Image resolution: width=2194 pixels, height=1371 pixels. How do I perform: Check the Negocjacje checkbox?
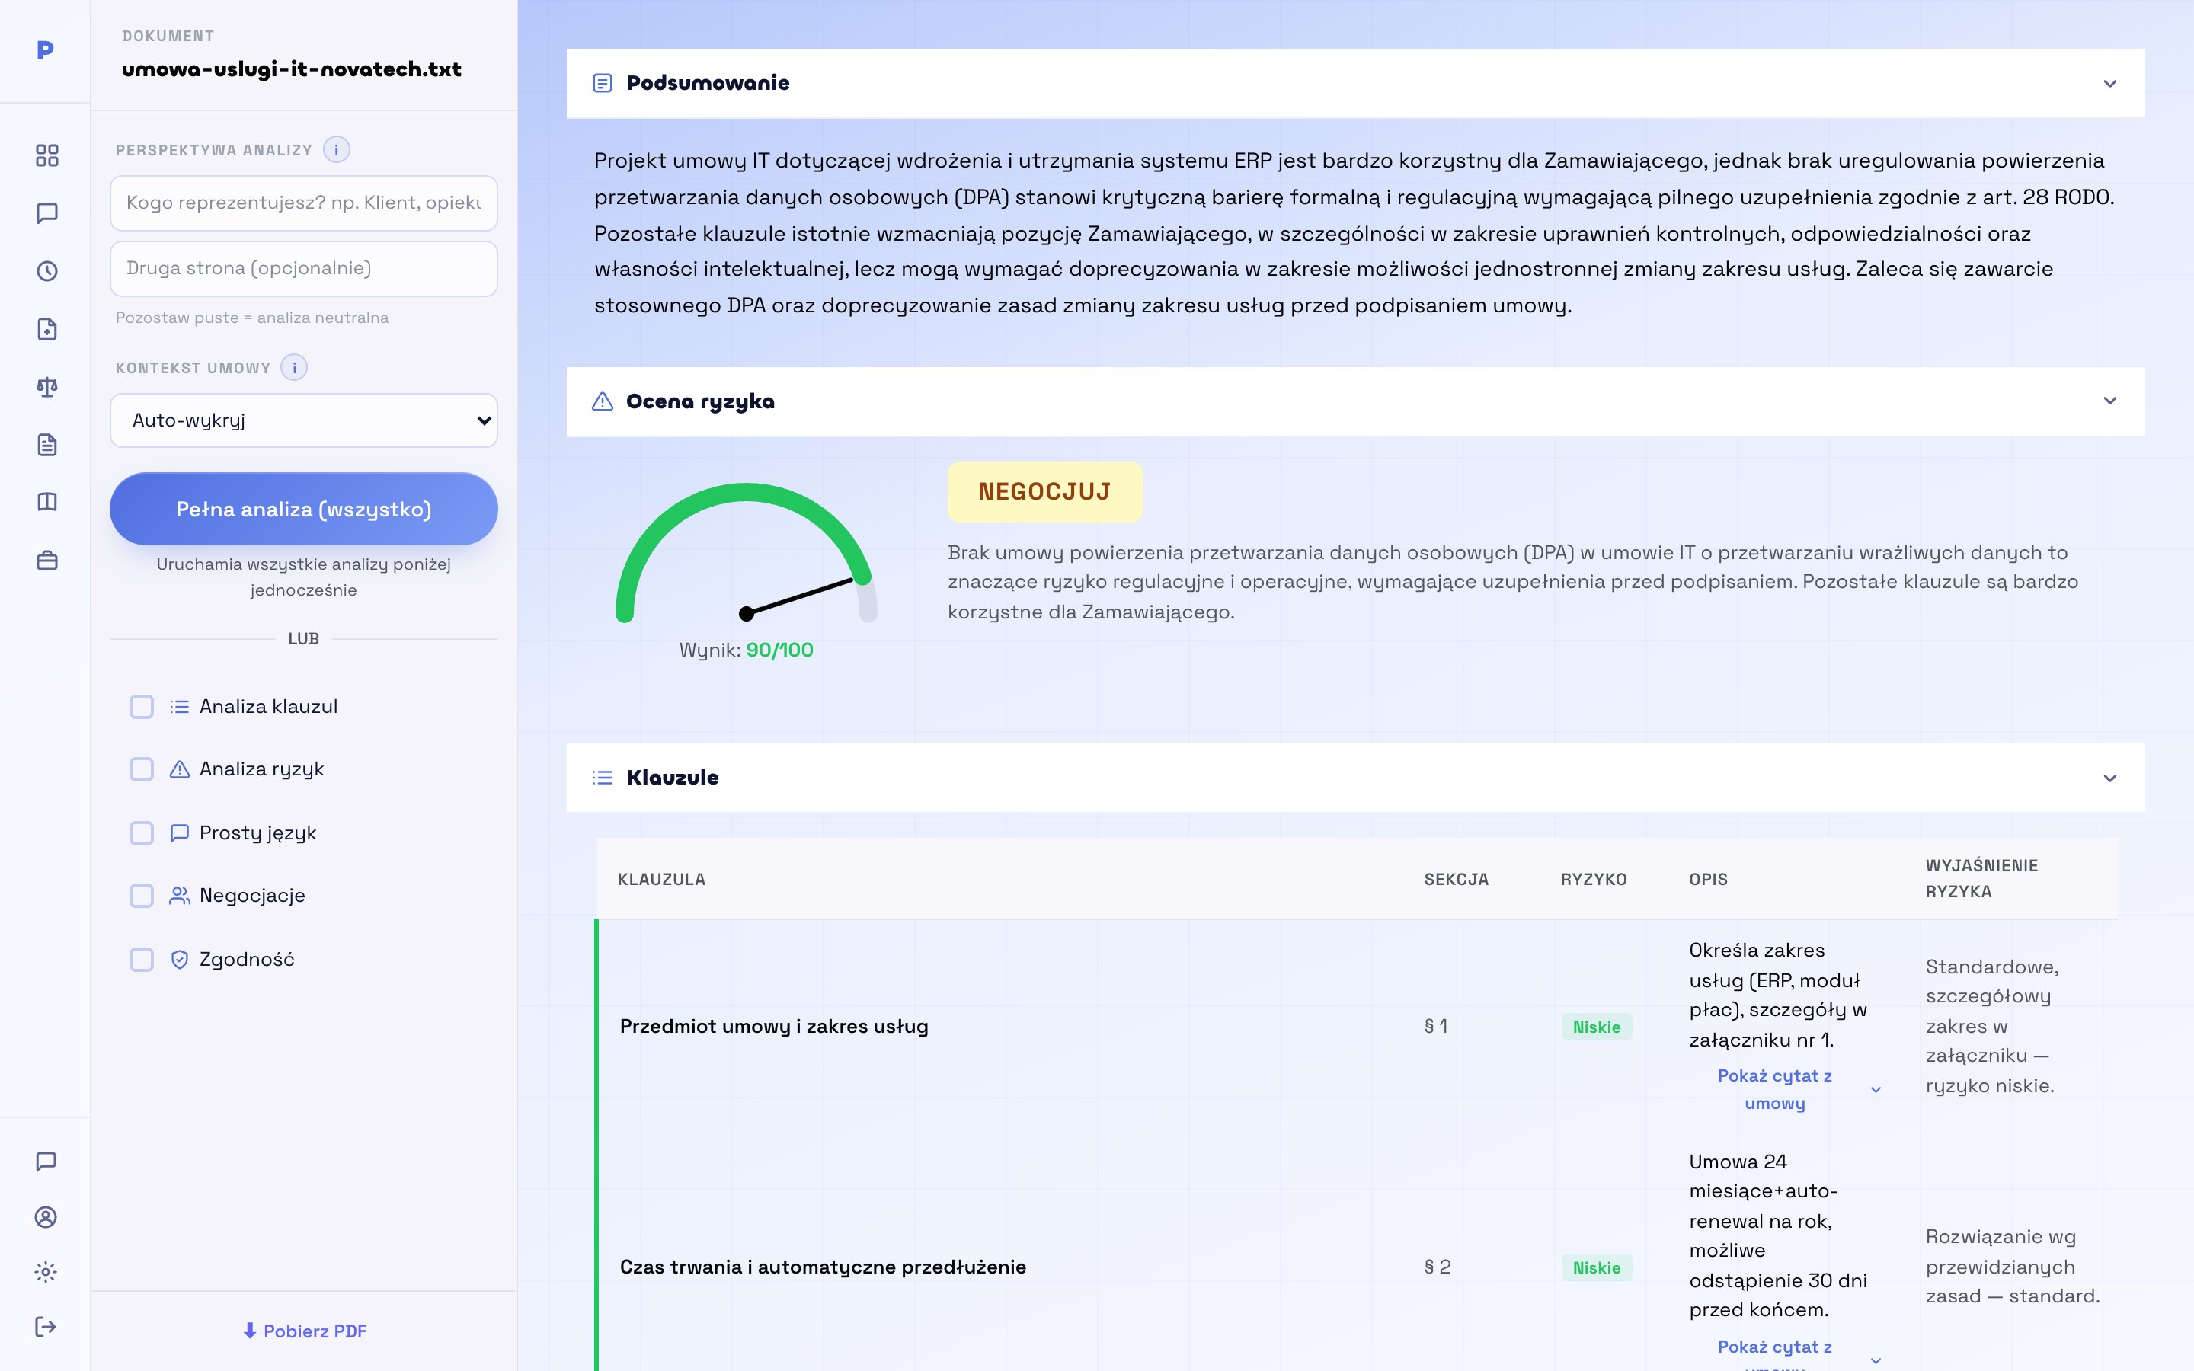click(x=142, y=896)
